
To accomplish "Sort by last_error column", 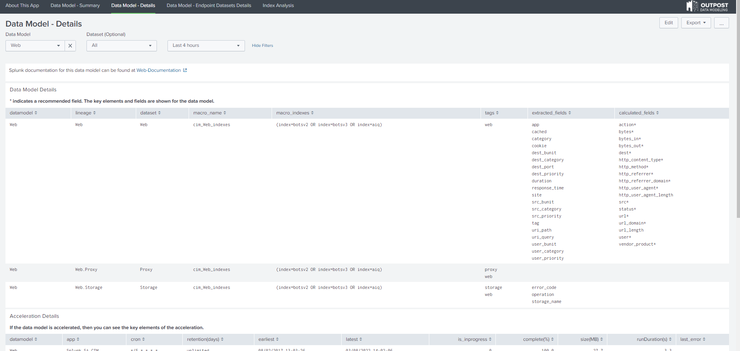I will coord(693,339).
